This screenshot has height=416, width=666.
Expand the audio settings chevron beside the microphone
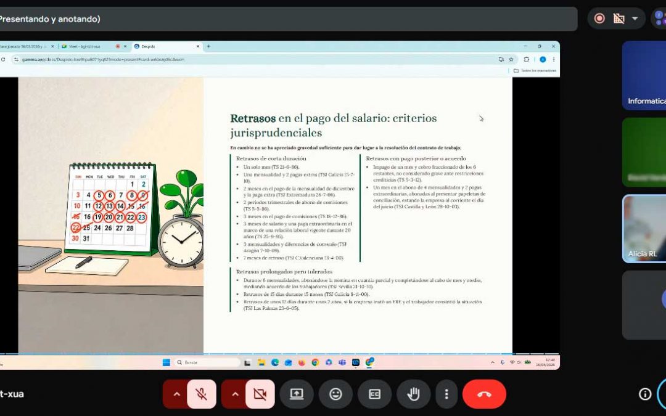point(176,394)
